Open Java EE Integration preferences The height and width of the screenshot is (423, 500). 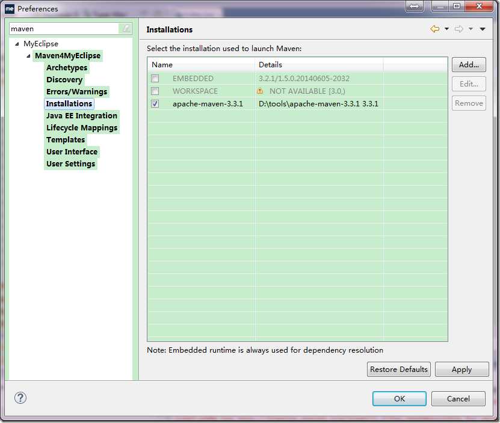(x=82, y=115)
